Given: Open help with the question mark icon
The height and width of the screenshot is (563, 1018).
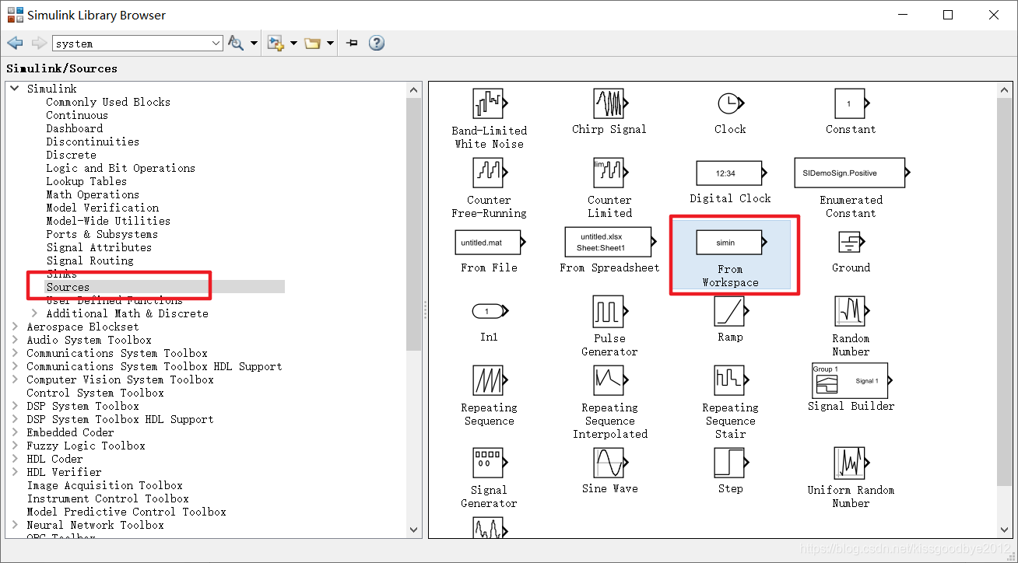Looking at the screenshot, I should (x=377, y=44).
